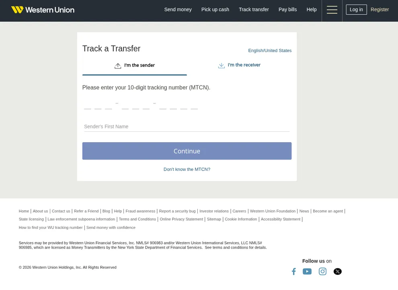Open Sitemap footer link
Screen dimensions: 398x290
214,219
